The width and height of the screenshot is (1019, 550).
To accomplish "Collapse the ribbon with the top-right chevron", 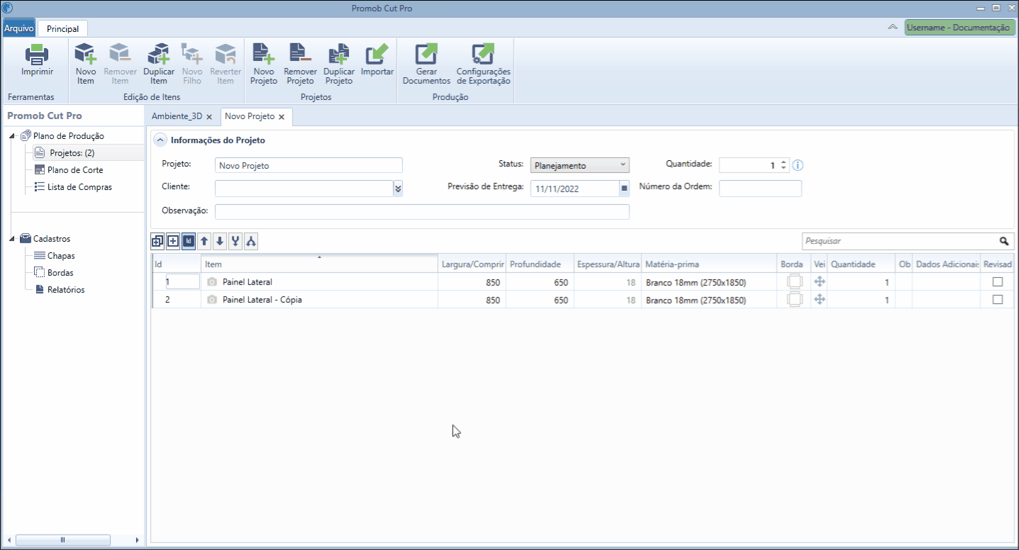I will point(893,27).
